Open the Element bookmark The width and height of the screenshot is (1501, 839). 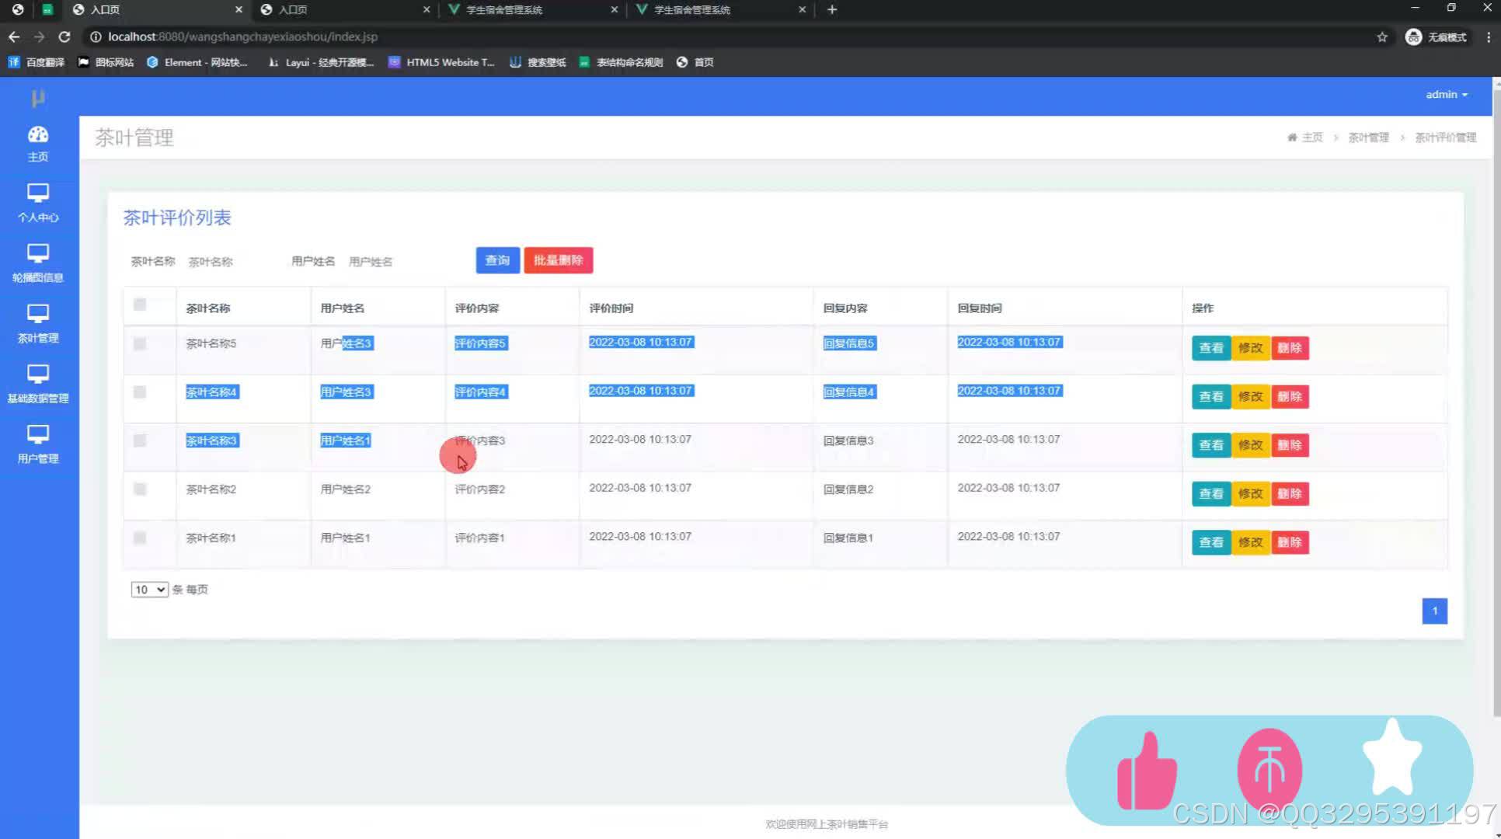197,62
